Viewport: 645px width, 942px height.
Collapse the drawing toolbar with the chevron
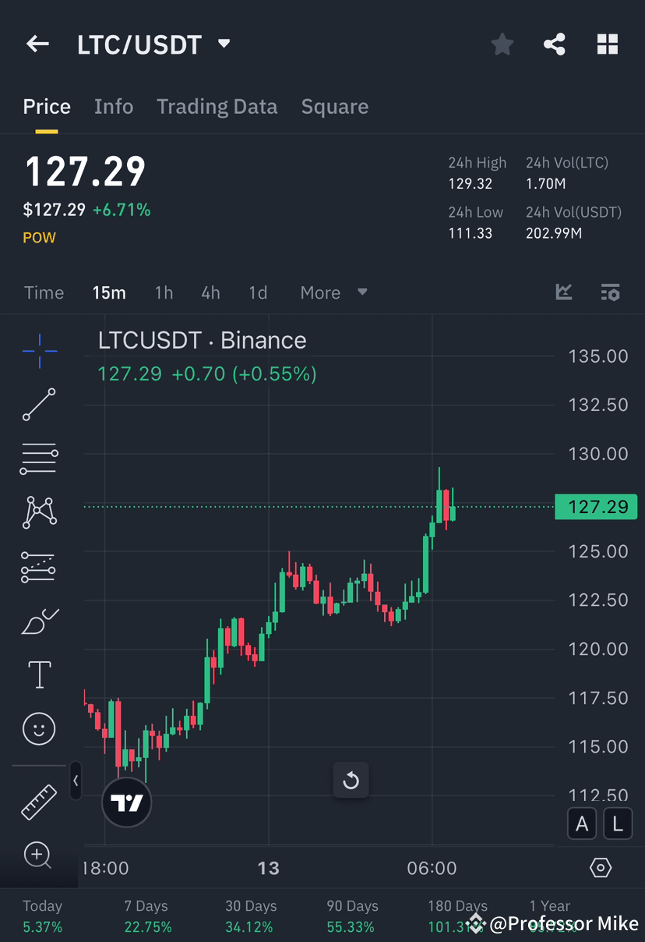76,781
